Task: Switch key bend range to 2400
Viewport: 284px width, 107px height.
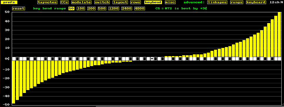Action: coord(127,8)
